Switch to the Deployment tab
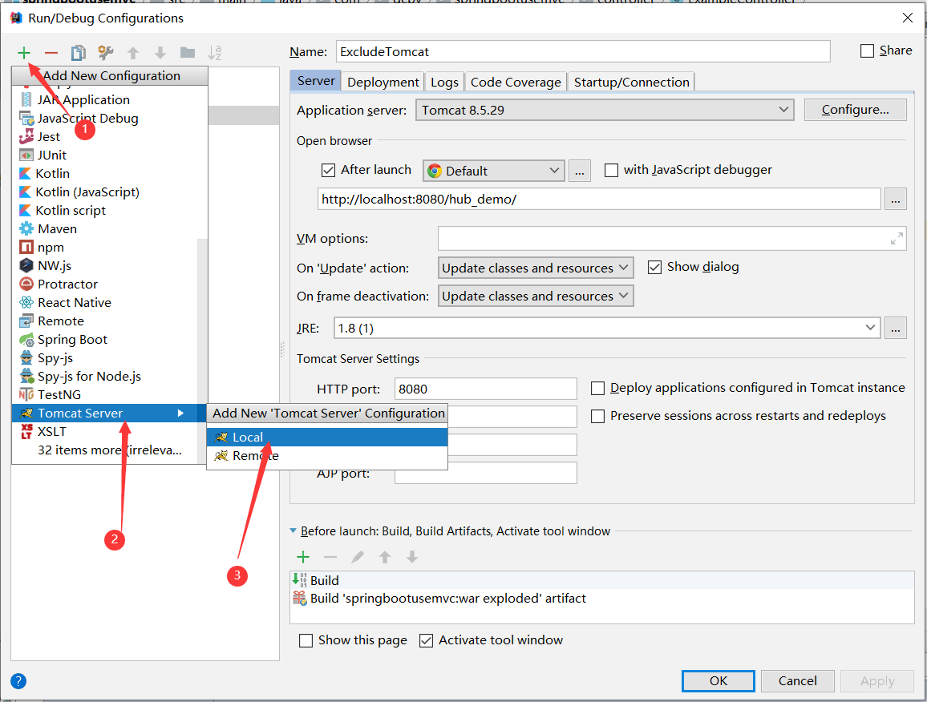The width and height of the screenshot is (927, 702). pyautogui.click(x=383, y=82)
